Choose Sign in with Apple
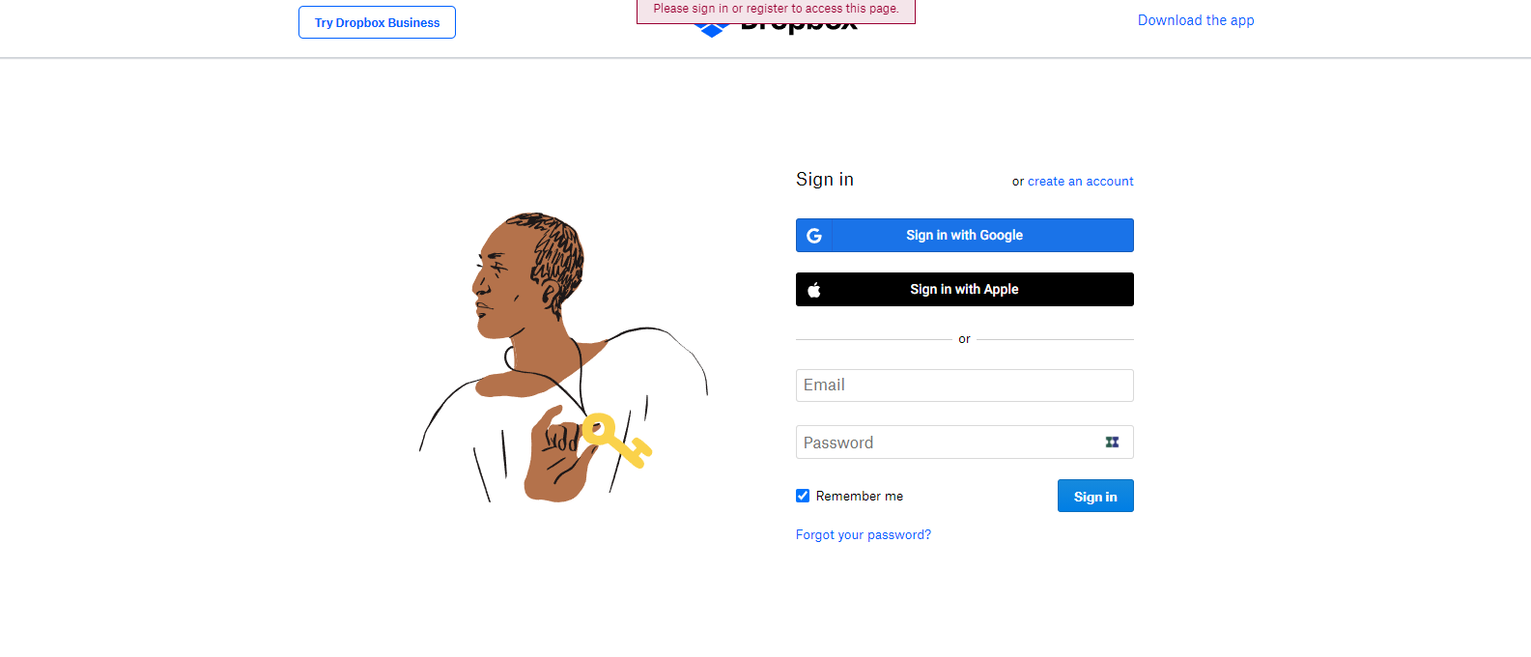 pos(965,290)
